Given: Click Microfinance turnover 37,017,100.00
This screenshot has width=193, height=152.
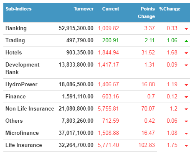Looking at the screenshot, I should 76,133.
